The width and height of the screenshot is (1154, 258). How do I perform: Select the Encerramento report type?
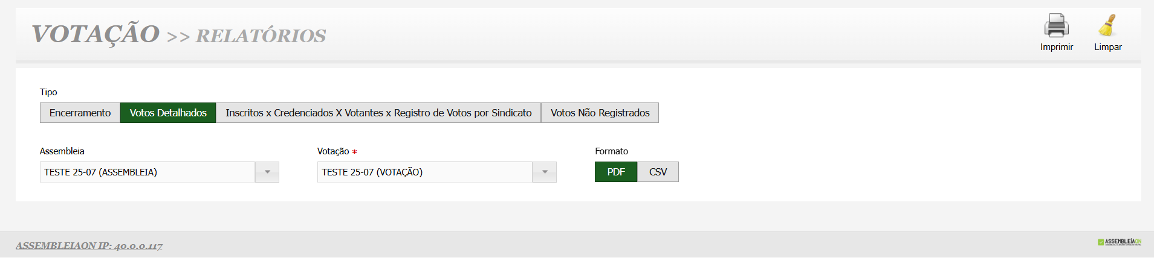click(80, 113)
